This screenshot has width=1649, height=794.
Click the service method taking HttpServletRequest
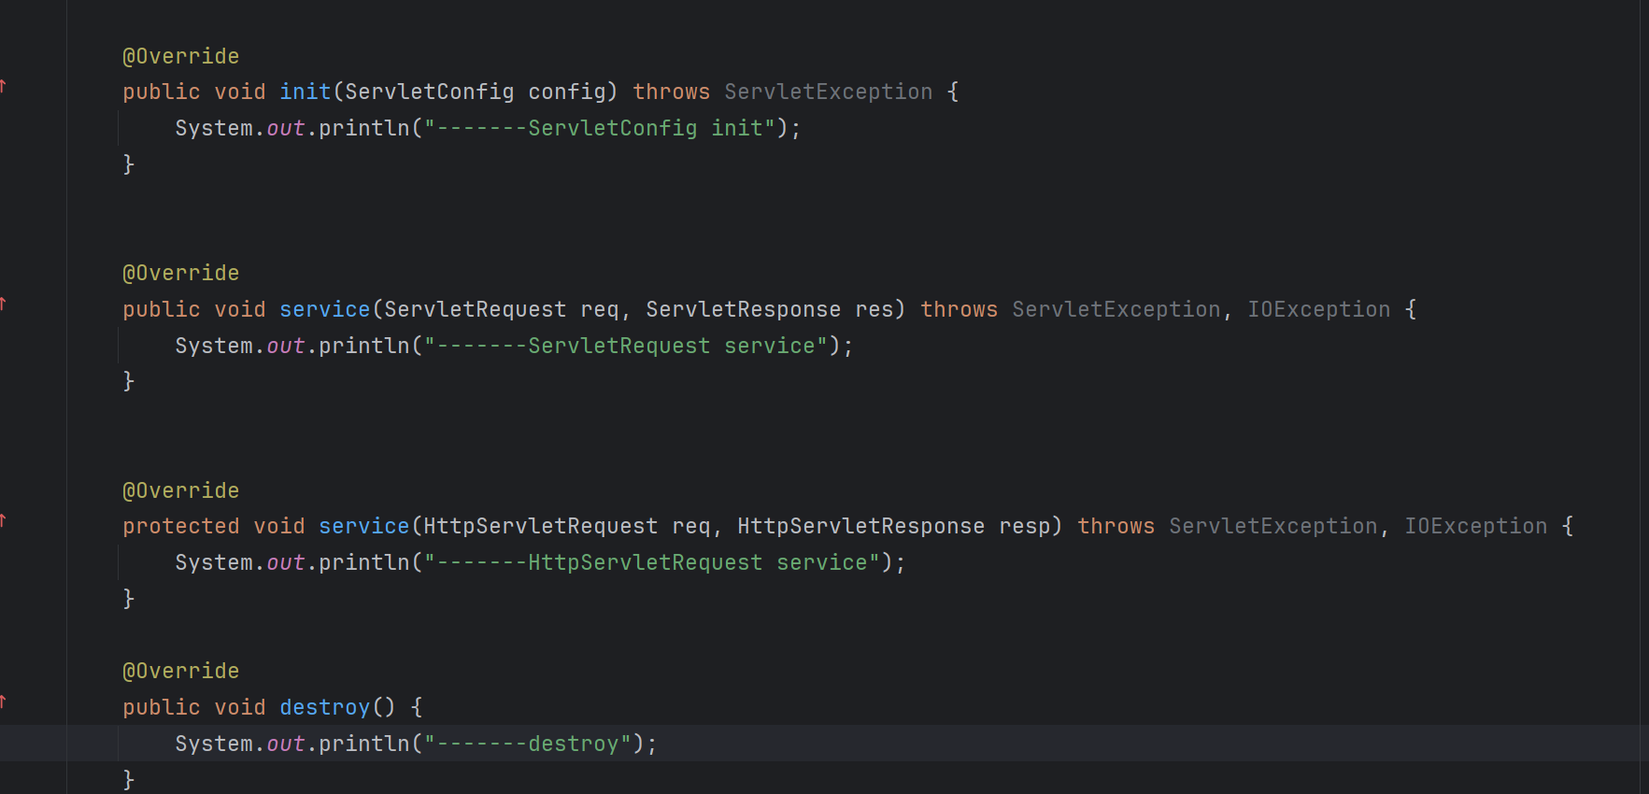tap(364, 526)
